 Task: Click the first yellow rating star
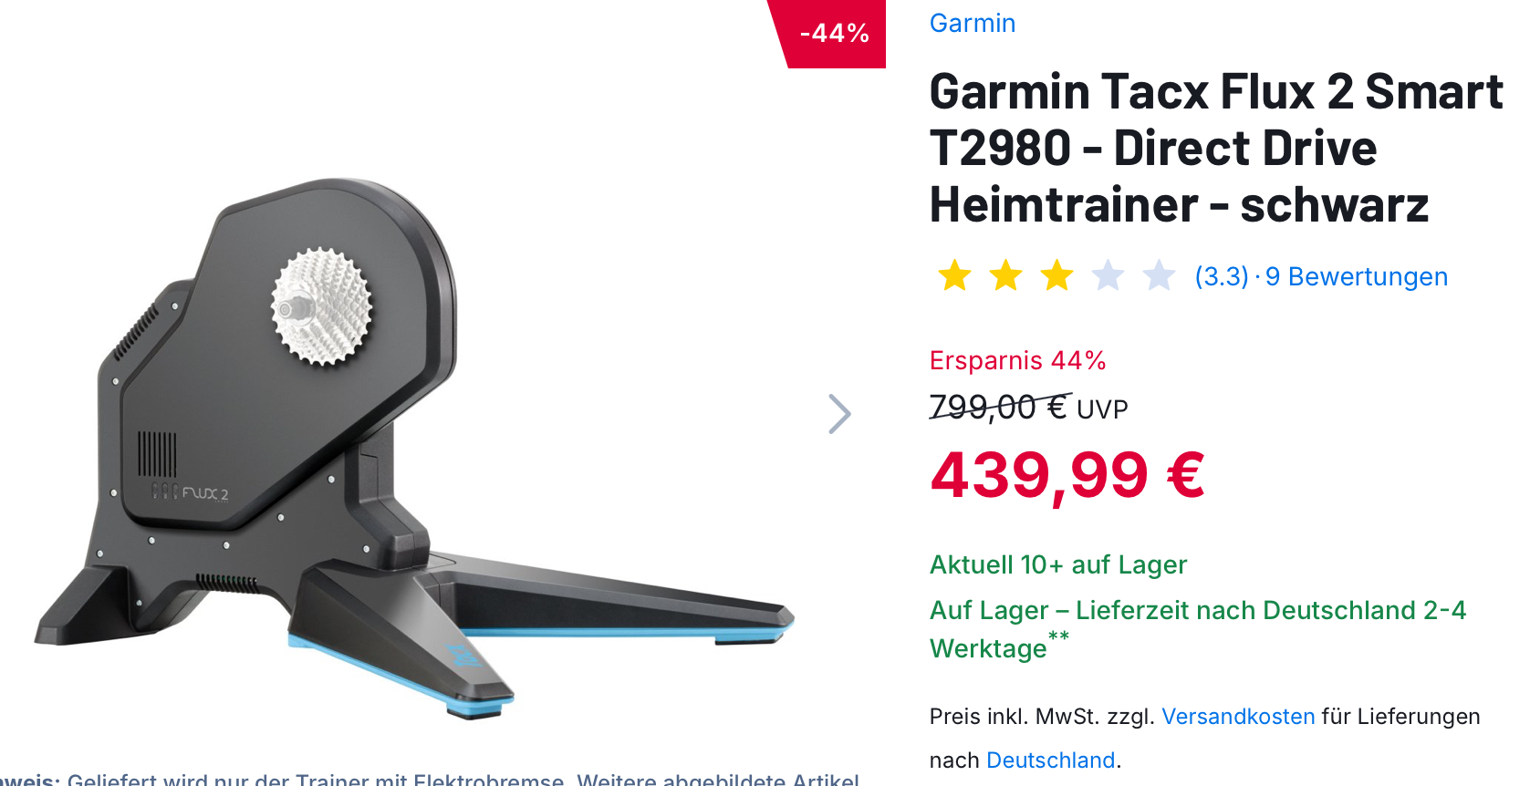[954, 275]
